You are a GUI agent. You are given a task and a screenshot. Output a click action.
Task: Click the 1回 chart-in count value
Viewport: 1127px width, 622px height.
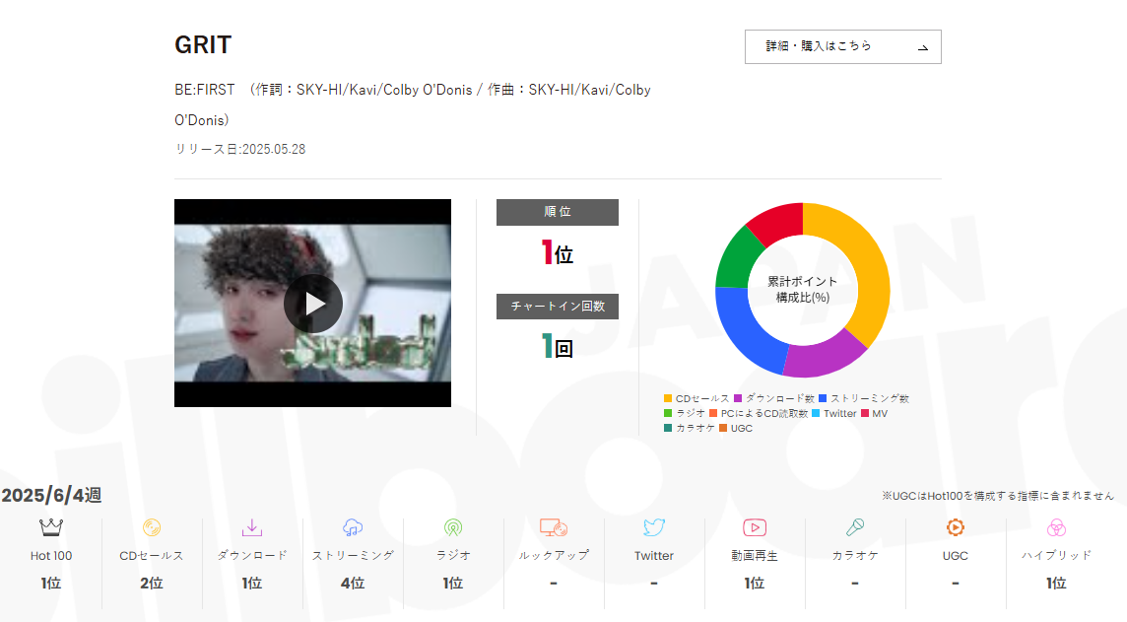(557, 347)
